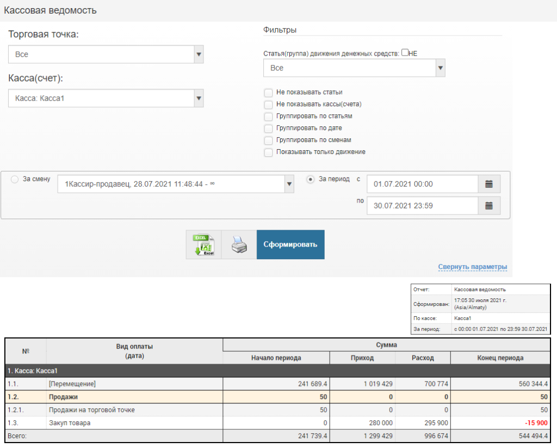Open cash flow article filter dropdown

click(354, 68)
